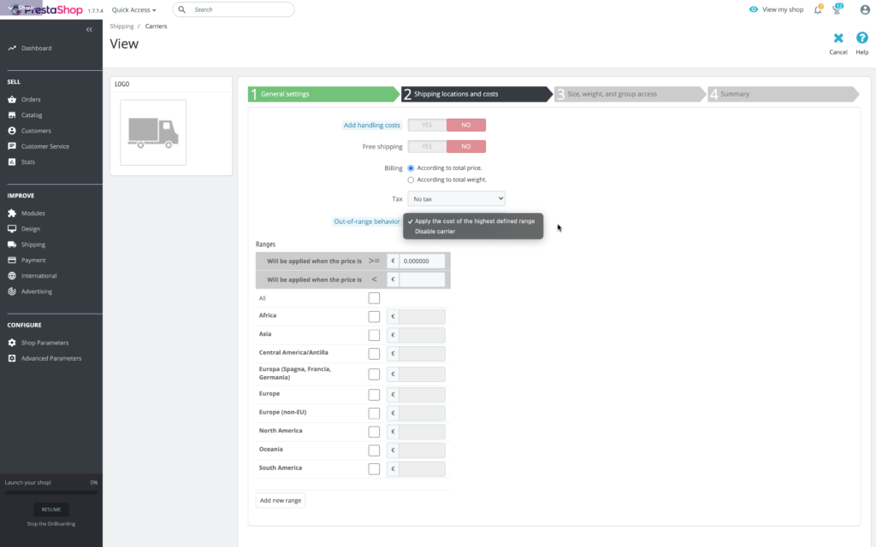
Task: Choose Apply the cost of highest defined range
Action: (x=474, y=221)
